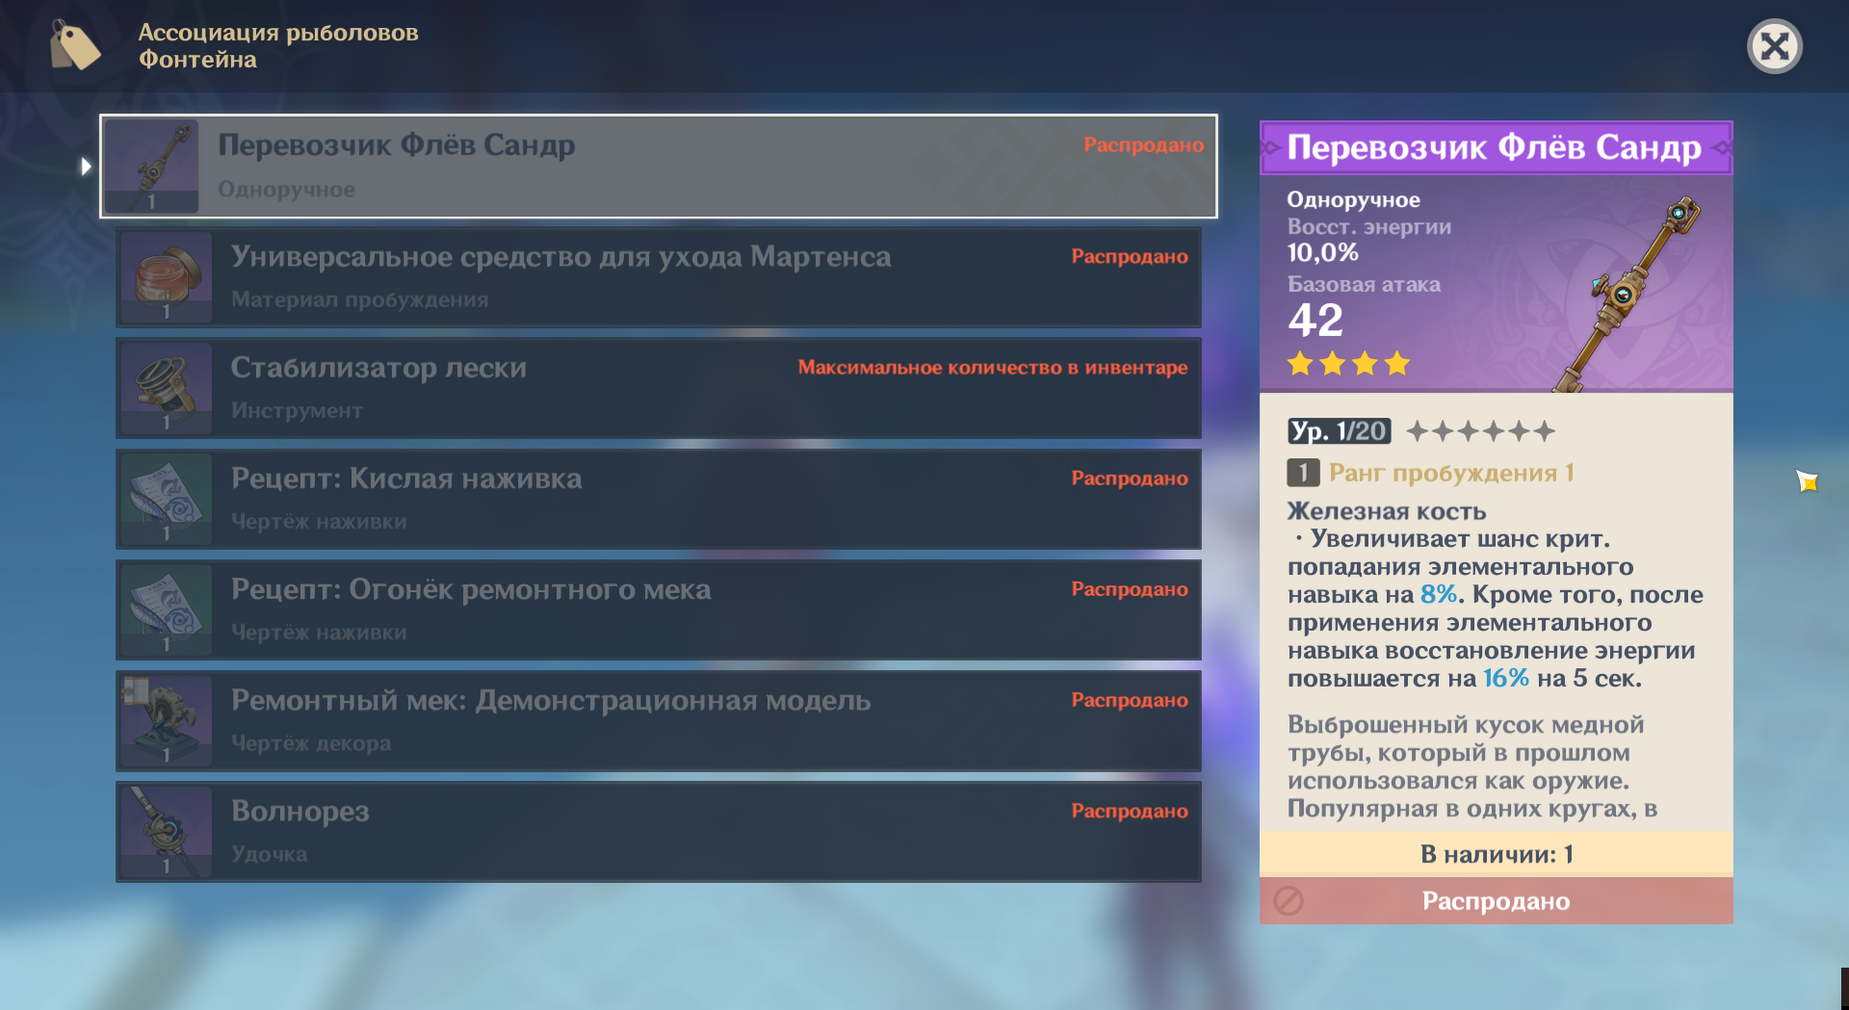
Task: Click the mek icon of Ремонтный мек: Демонстрационная модель
Action: (166, 720)
